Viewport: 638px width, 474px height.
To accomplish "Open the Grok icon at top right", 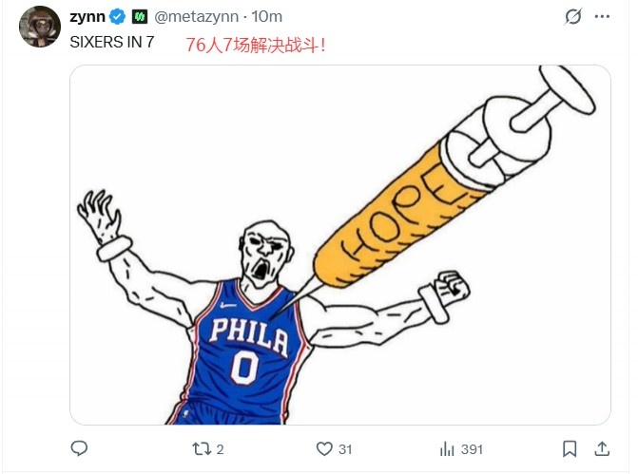I will point(573,17).
